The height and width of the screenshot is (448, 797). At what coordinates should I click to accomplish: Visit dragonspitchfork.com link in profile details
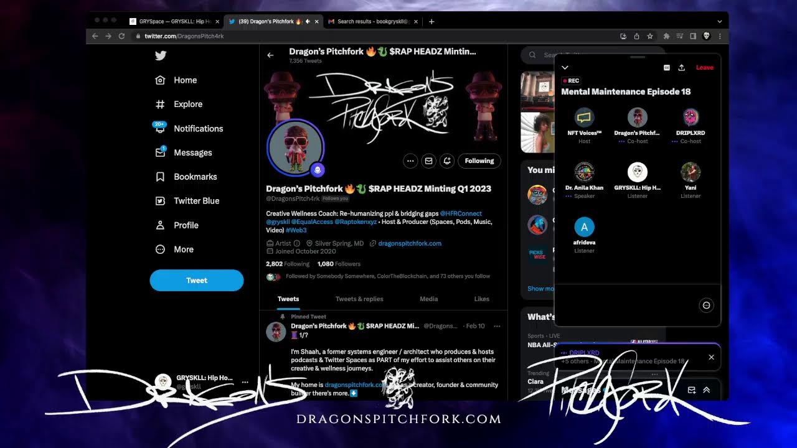(x=410, y=243)
